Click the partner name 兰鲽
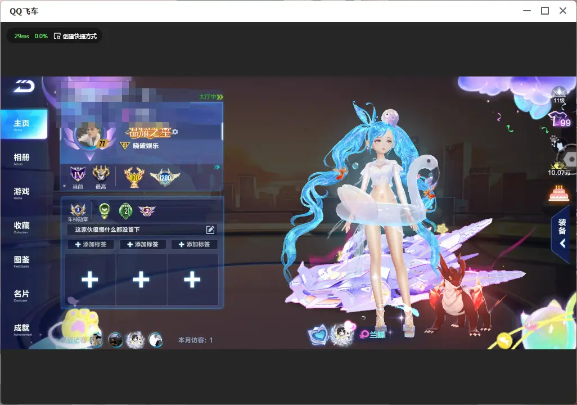Viewport: 577px width, 405px height. pos(377,335)
